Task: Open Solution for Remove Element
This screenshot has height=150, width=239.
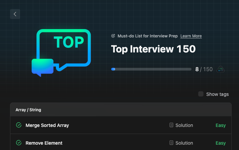Action: tap(184, 143)
